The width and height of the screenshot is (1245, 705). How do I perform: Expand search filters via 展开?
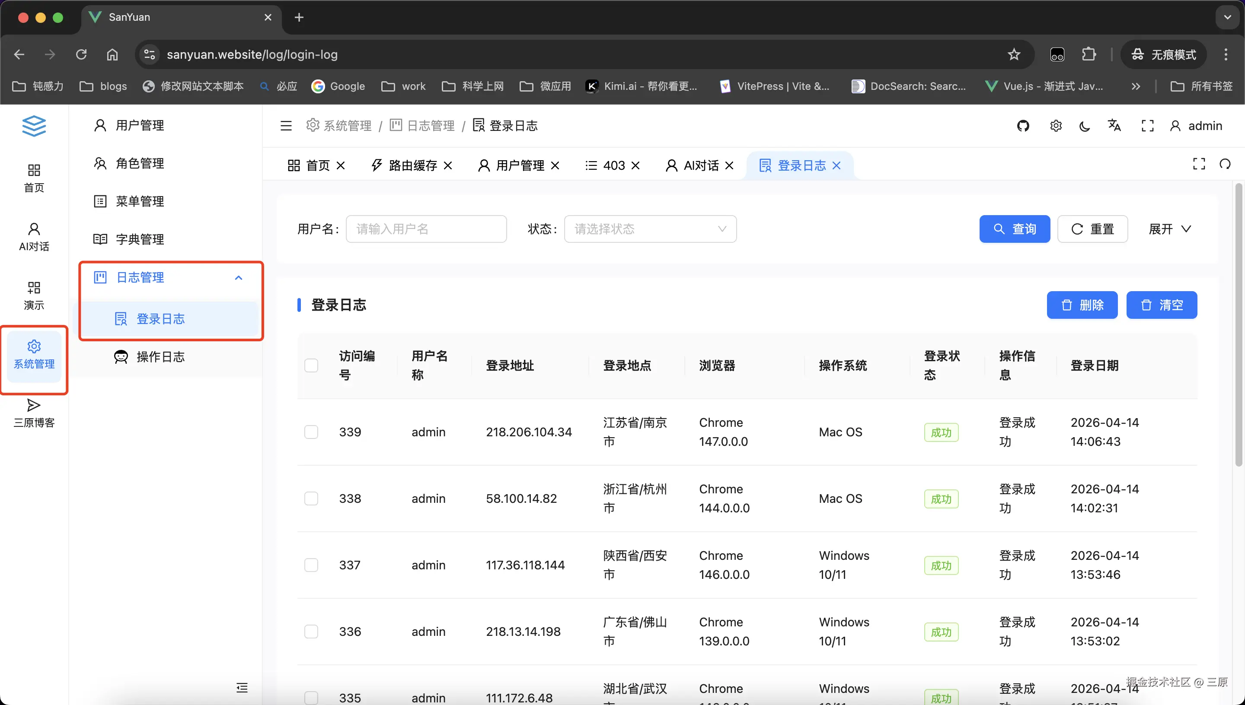(x=1169, y=229)
